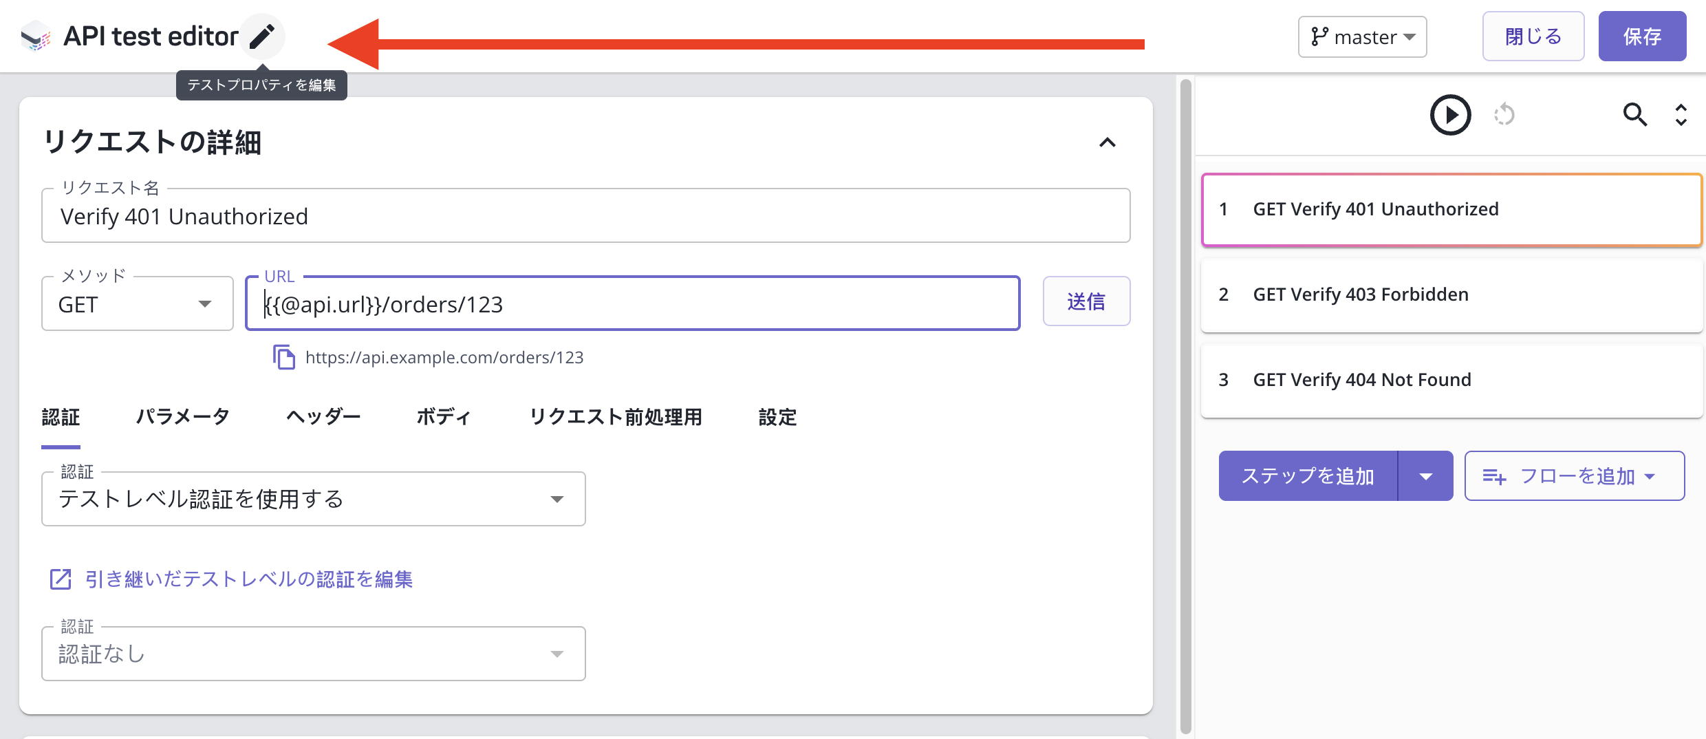Click the external-link icon beside inherited auth
Screen dimensions: 1706x739
(61, 579)
